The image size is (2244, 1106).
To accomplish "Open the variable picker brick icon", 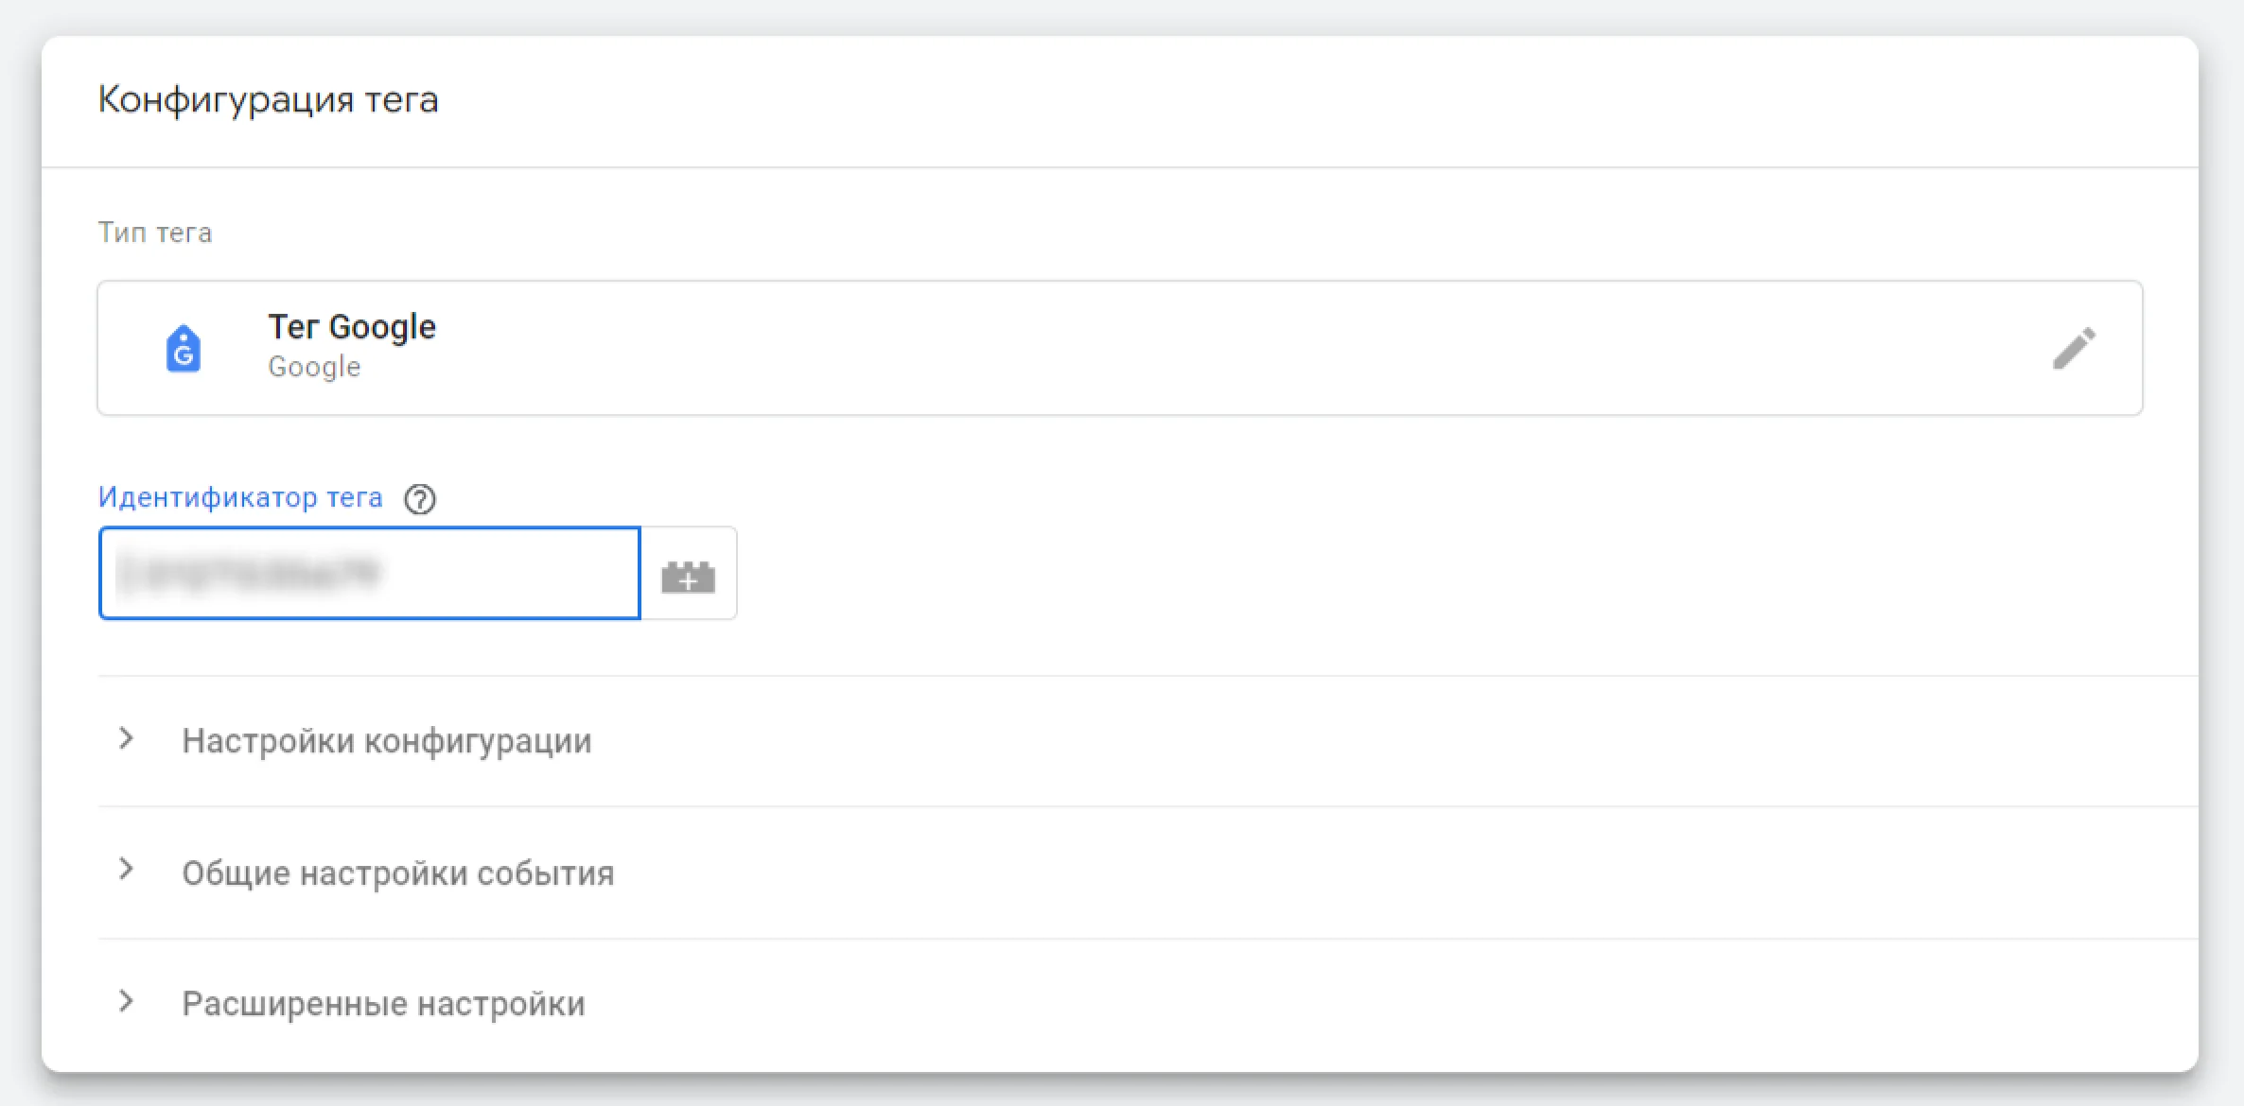I will point(689,574).
